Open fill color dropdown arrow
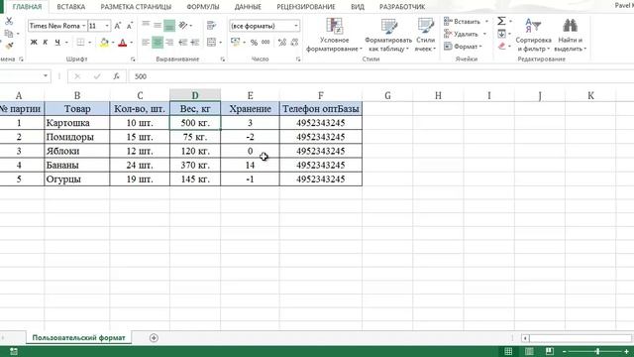 [113, 43]
